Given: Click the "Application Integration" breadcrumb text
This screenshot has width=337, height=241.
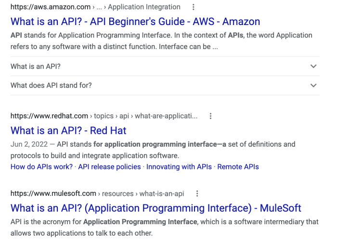Looking at the screenshot, I should 144,7.
